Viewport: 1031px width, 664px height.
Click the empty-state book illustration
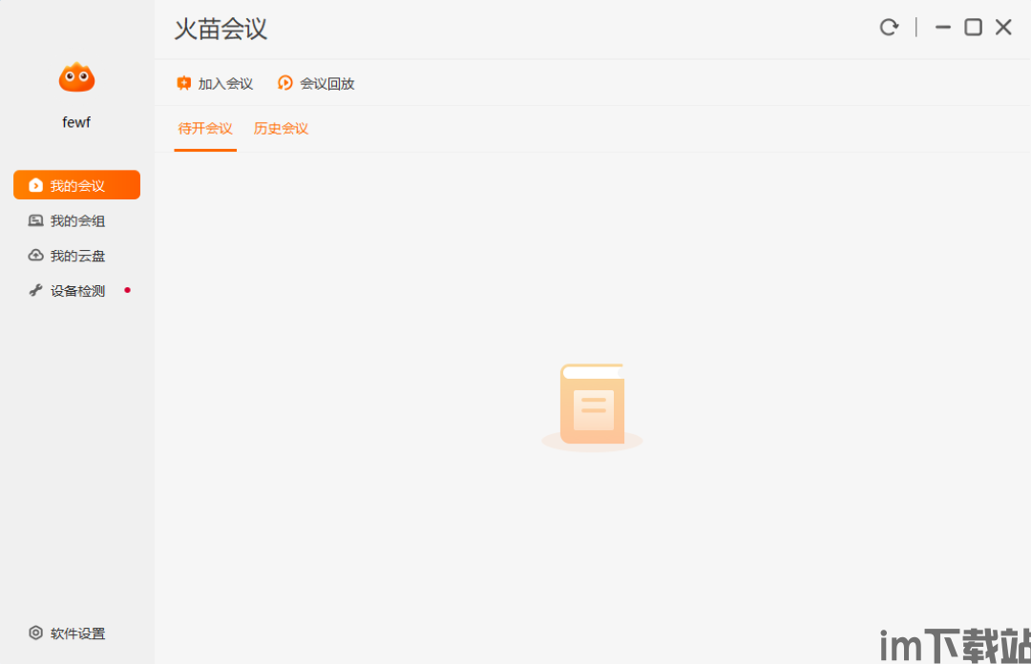coord(593,406)
